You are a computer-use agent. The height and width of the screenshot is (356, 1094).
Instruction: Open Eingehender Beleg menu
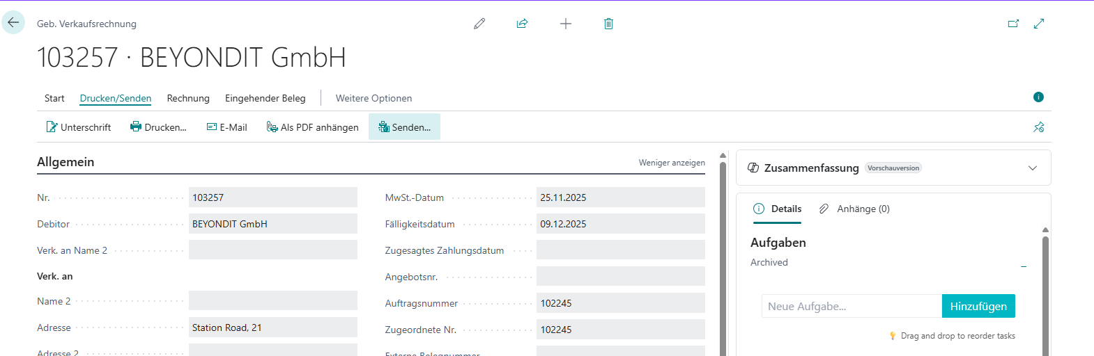tap(265, 98)
